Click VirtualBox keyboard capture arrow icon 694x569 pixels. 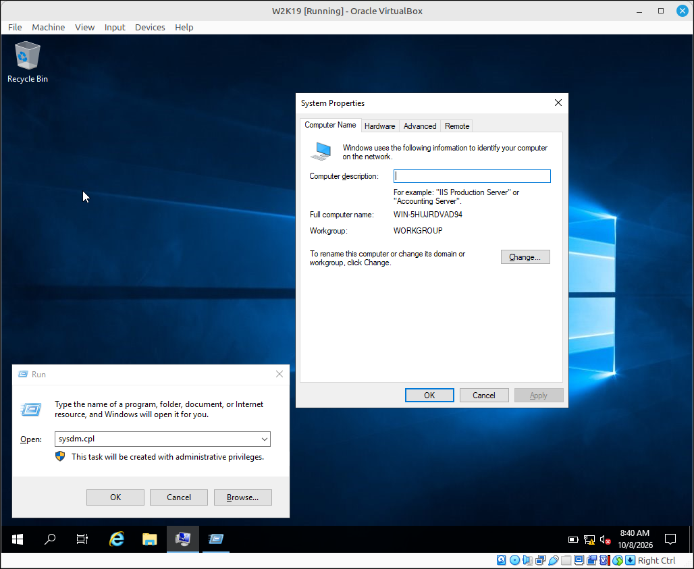(631, 560)
